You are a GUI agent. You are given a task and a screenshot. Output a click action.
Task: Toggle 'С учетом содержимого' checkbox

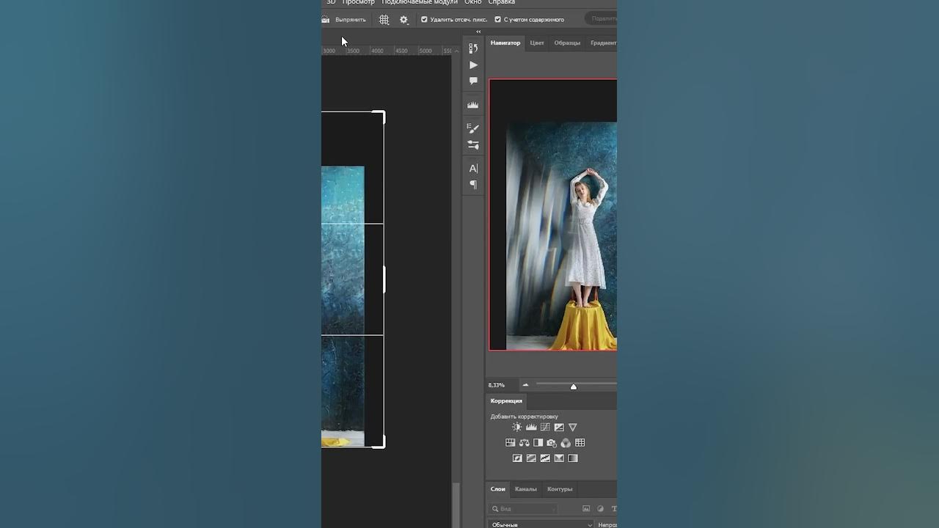[497, 20]
